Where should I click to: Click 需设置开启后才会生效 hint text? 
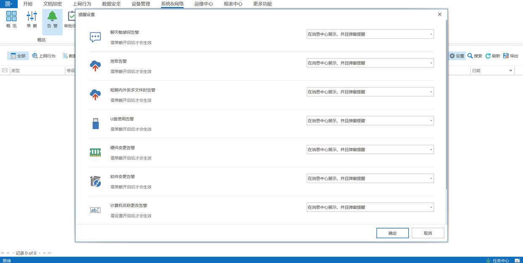pyautogui.click(x=131, y=216)
